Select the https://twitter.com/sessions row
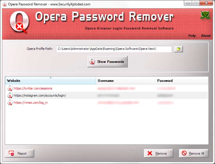This screenshot has width=215, height=164. click(x=33, y=88)
